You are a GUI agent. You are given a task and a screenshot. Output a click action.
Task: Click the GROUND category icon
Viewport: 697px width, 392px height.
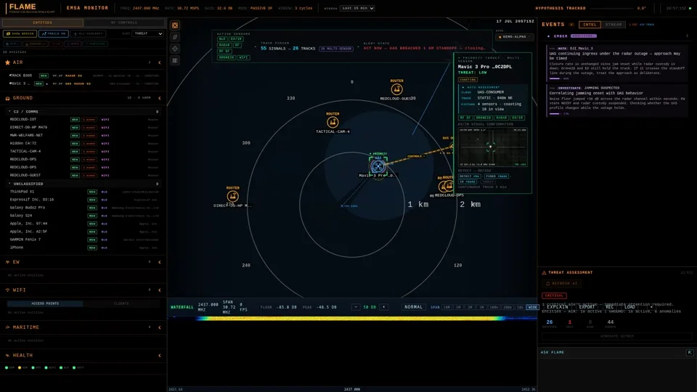(x=7, y=98)
